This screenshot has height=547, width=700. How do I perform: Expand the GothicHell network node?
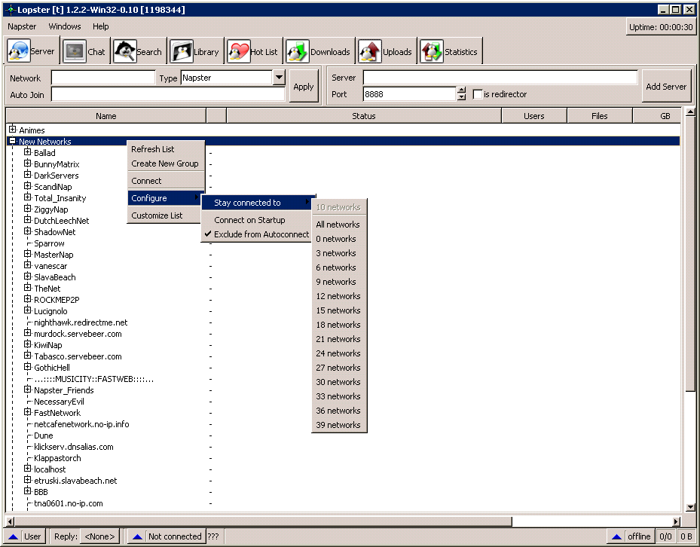28,367
